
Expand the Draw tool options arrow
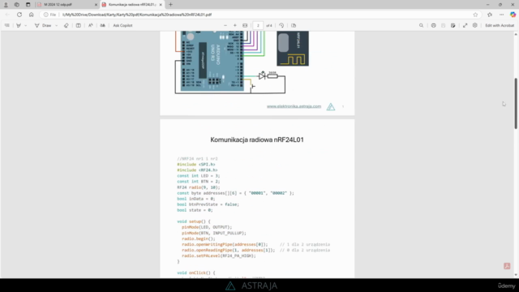(x=56, y=25)
